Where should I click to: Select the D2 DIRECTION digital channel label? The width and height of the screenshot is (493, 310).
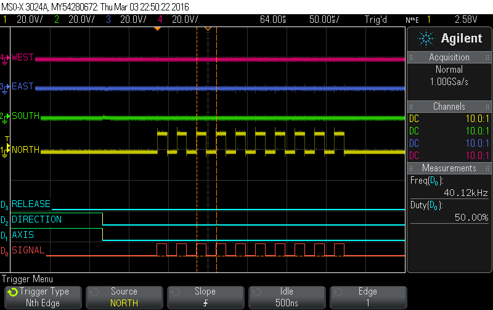pyautogui.click(x=36, y=219)
